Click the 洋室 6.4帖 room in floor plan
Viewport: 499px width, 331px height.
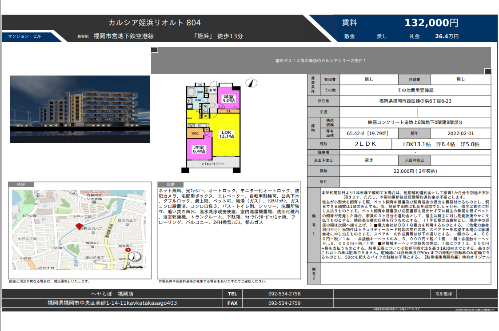(199, 149)
